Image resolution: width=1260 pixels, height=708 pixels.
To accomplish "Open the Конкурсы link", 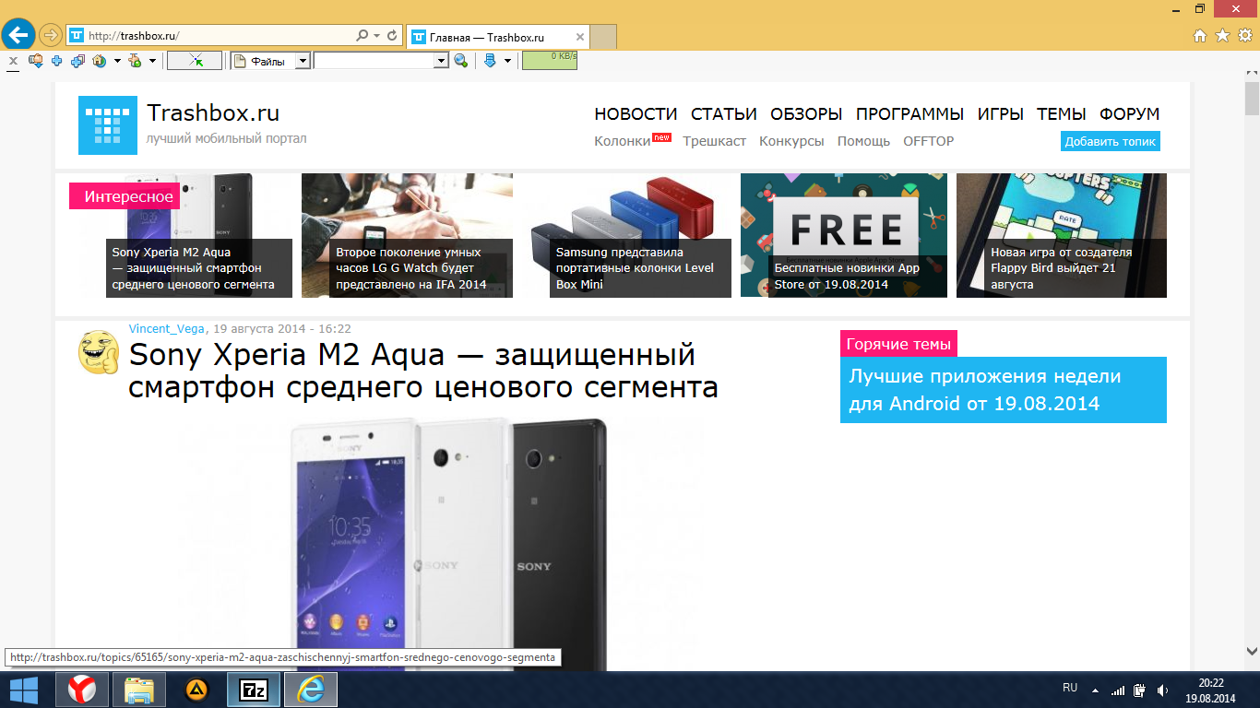I will pyautogui.click(x=791, y=141).
